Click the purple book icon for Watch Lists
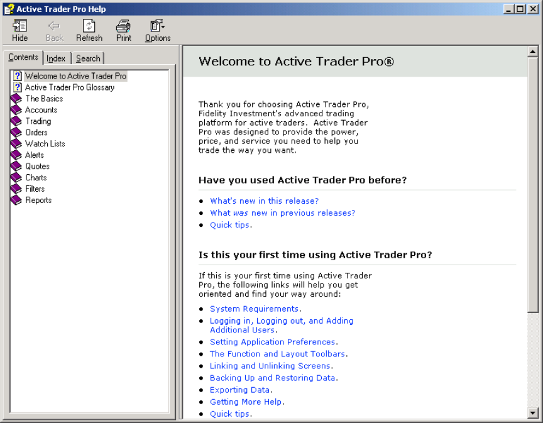Image resolution: width=543 pixels, height=423 pixels. 16,144
